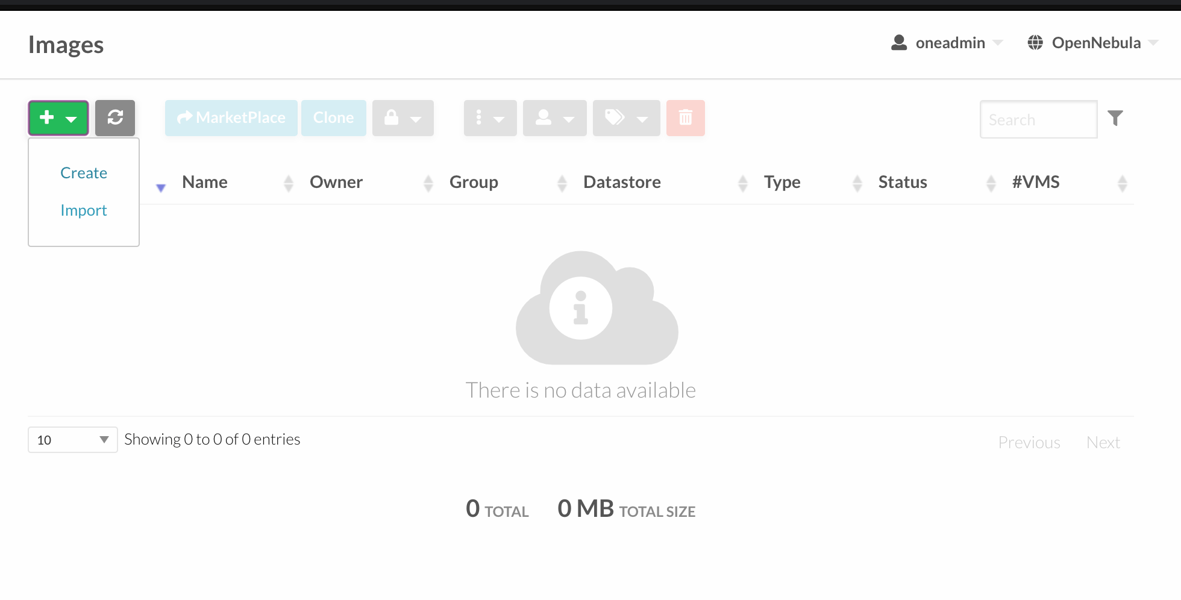The width and height of the screenshot is (1181, 600).
Task: Select Import from the menu
Action: [84, 210]
